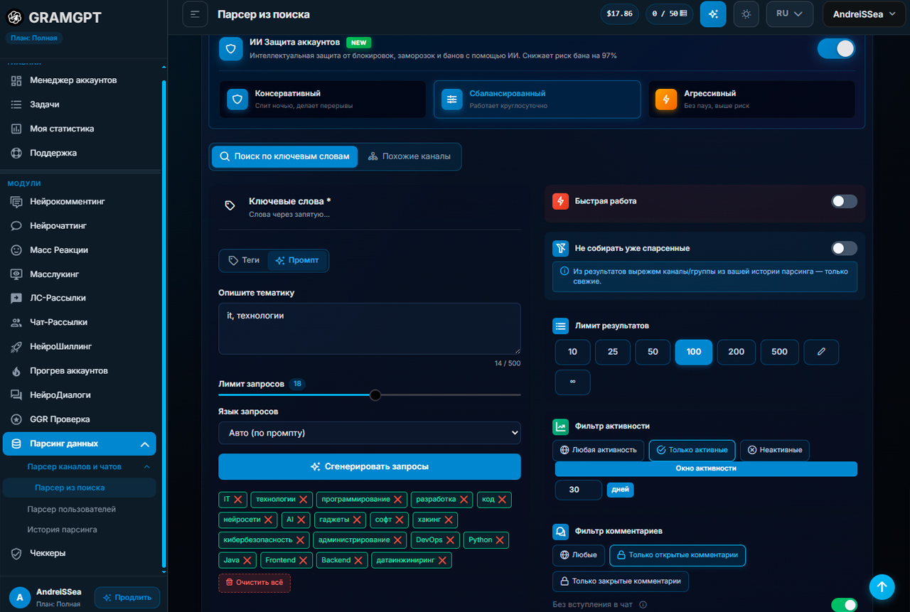Delete the DevOps tag using its X
This screenshot has height=612, width=910.
click(451, 540)
